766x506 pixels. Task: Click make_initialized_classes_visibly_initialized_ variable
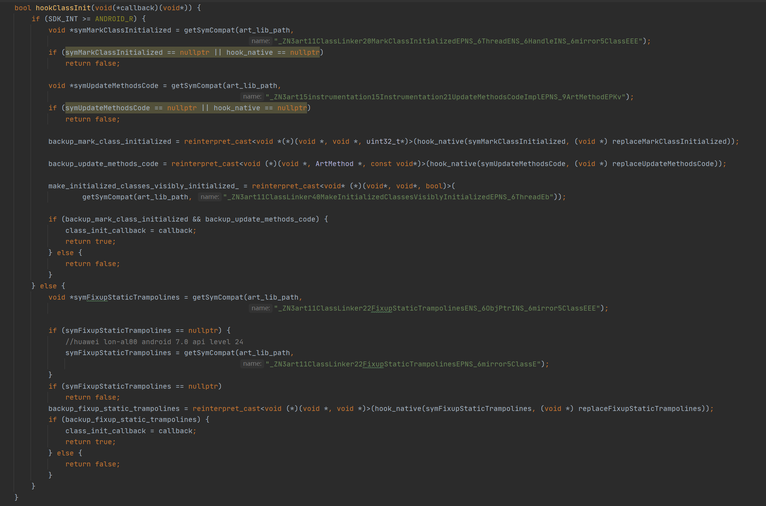pos(143,186)
